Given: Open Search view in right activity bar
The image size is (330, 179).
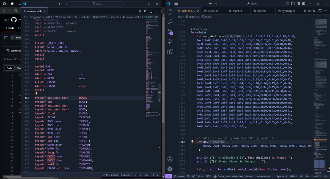Looking at the screenshot, I should coord(170,22).
